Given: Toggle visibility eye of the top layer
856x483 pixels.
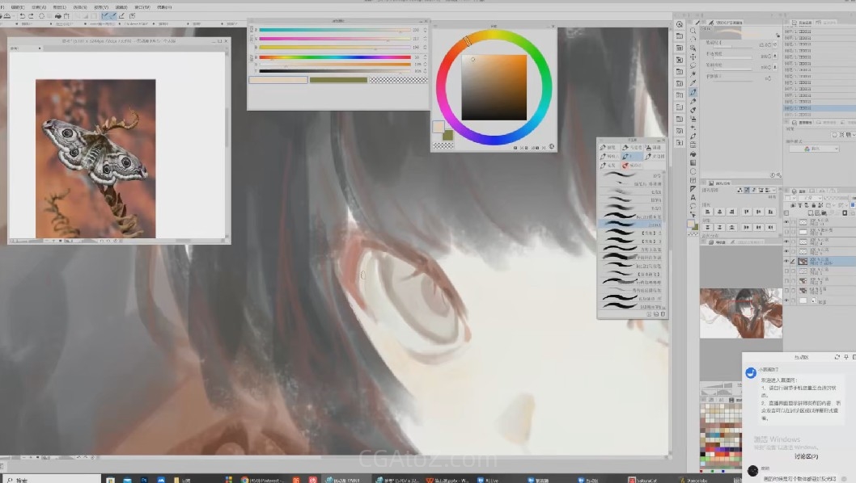Looking at the screenshot, I should (x=786, y=221).
